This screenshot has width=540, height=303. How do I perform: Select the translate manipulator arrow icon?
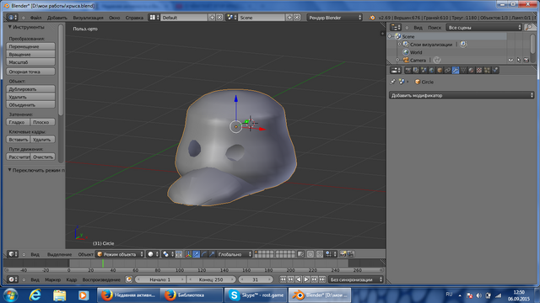click(x=197, y=254)
